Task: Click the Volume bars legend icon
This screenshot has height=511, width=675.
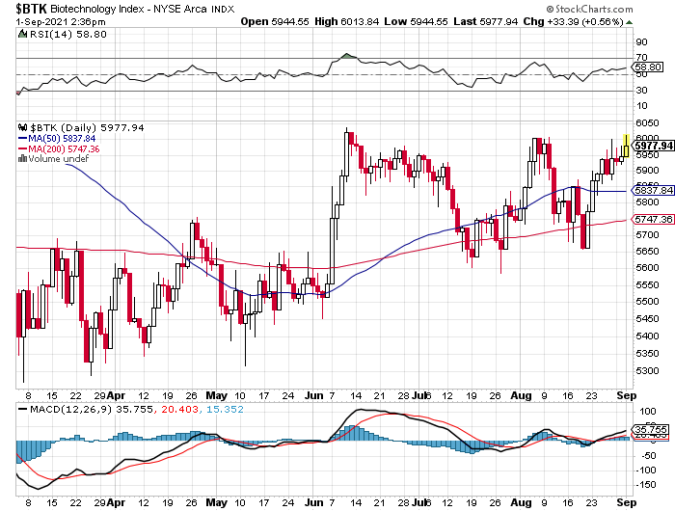Action: (x=21, y=159)
